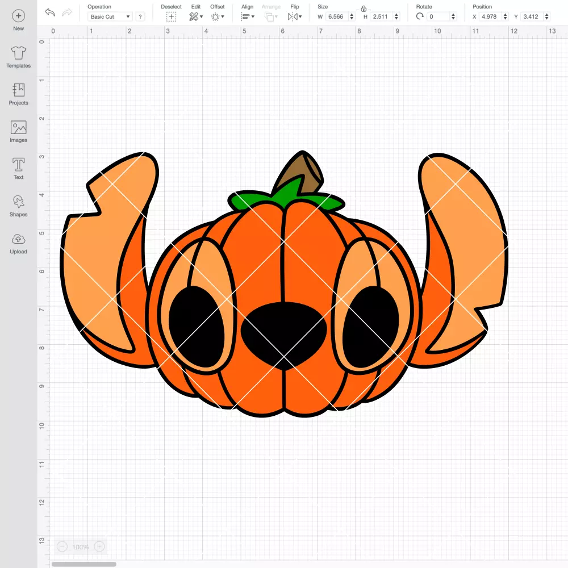Click the zoom in plus button

pyautogui.click(x=99, y=546)
